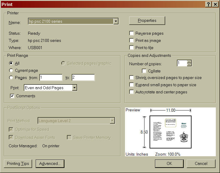Enable Print to file
The image size is (220, 173).
click(x=132, y=48)
